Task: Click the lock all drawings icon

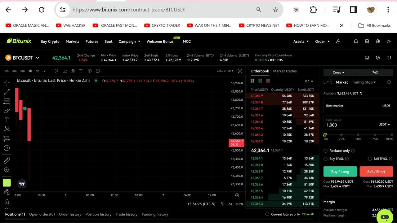Action: (x=7, y=202)
